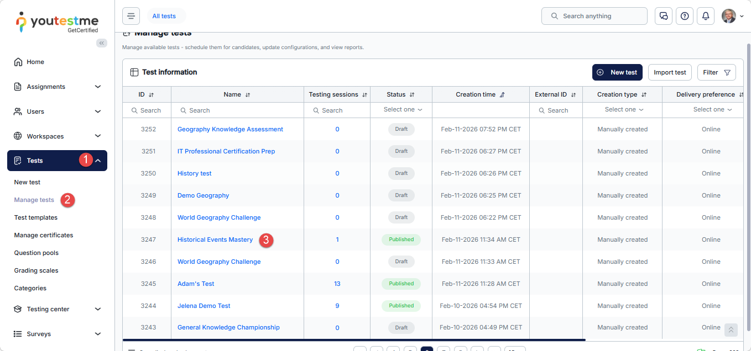This screenshot has height=351, width=751.
Task: Open Historical Events Mastery test link
Action: [x=215, y=240]
